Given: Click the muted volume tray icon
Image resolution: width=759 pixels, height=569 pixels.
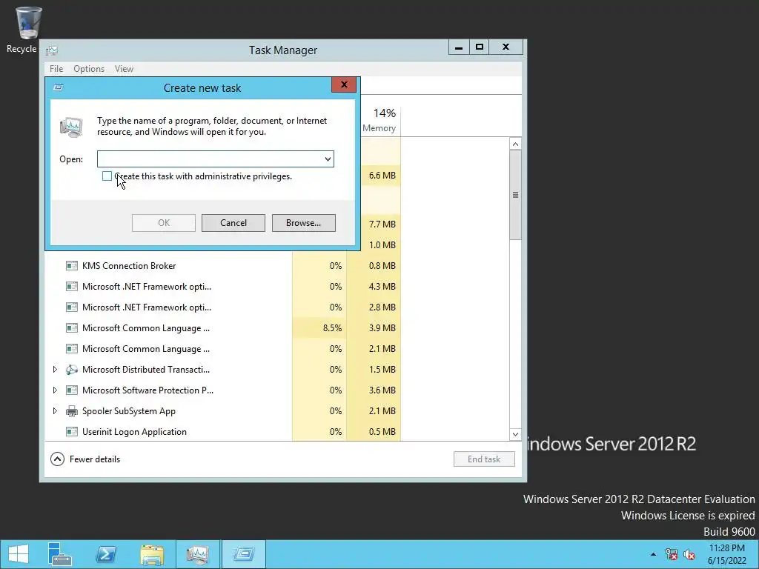Looking at the screenshot, I should [689, 554].
